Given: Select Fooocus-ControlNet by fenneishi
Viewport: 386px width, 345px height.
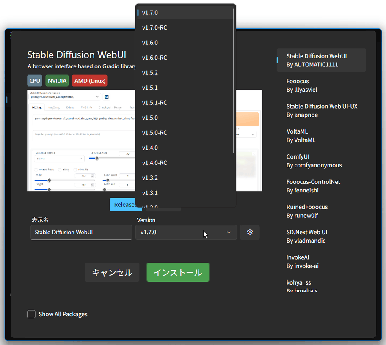Looking at the screenshot, I should (x=321, y=186).
